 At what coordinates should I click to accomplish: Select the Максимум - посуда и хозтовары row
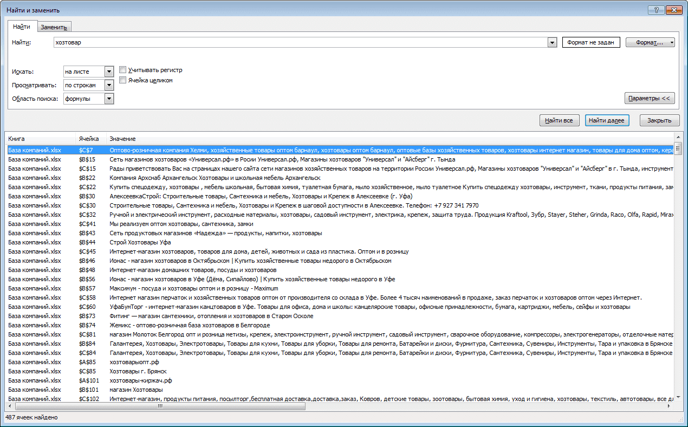(339, 288)
